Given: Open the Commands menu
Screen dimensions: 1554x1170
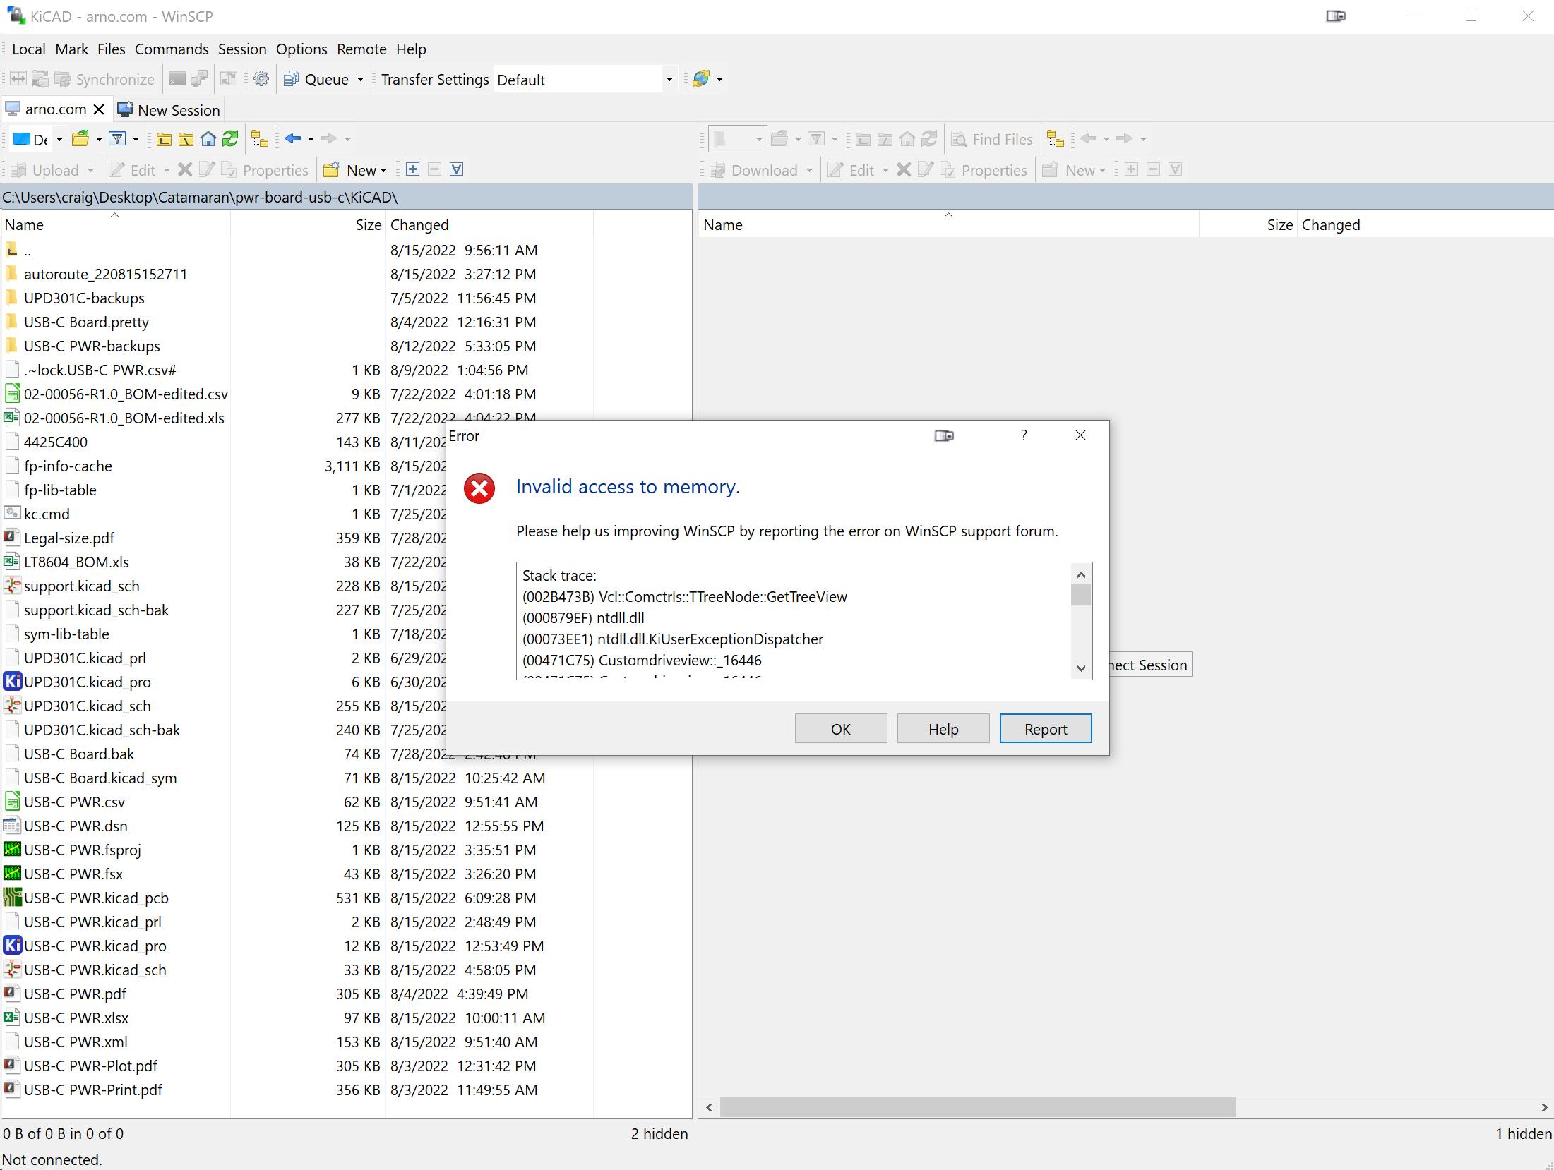Looking at the screenshot, I should click(172, 49).
